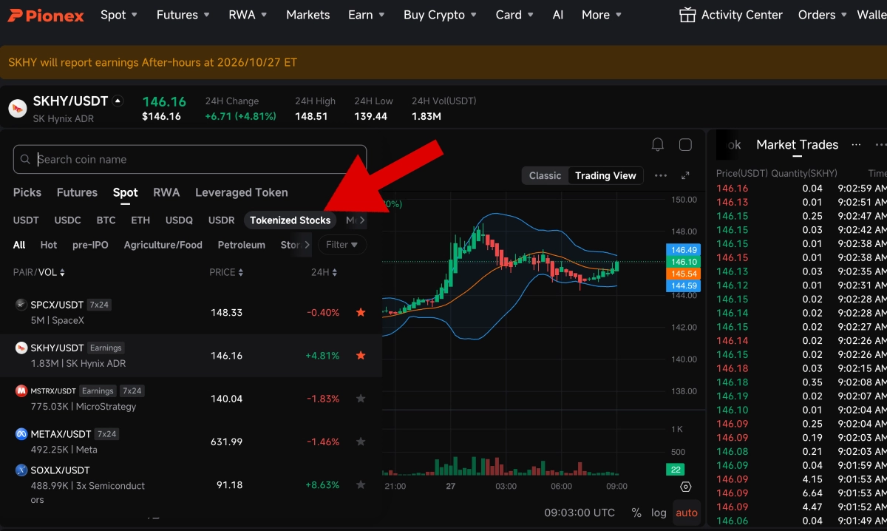
Task: Click the SKHY earnings announcement banner
Action: [x=443, y=63]
